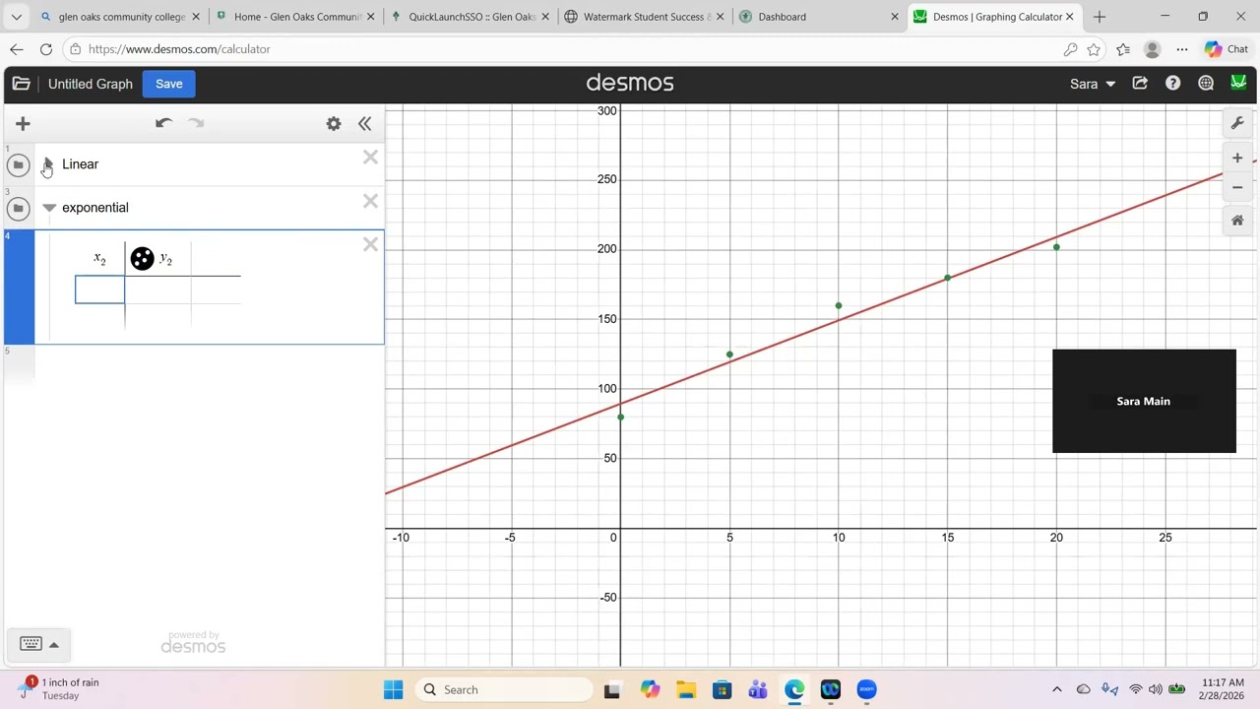The image size is (1260, 709).
Task: Open browser profile icon
Action: coord(1153,49)
